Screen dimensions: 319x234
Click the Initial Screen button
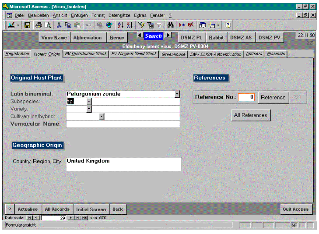[91, 209]
